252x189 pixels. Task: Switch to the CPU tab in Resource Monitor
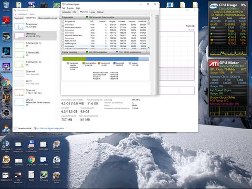click(75, 12)
